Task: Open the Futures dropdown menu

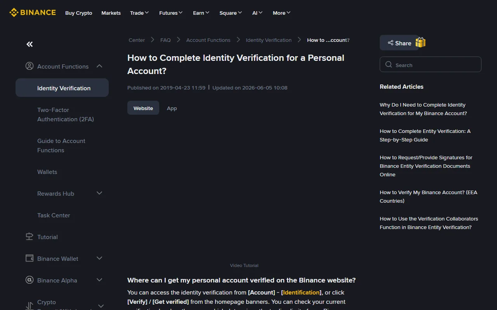Action: [171, 13]
